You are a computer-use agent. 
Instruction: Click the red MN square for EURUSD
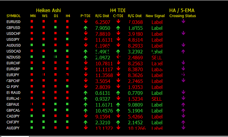pyautogui.click(x=32, y=21)
